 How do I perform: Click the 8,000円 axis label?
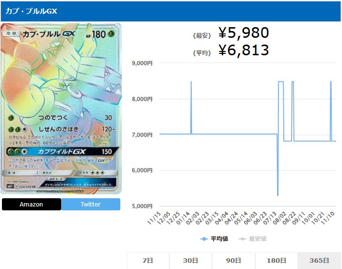click(142, 99)
